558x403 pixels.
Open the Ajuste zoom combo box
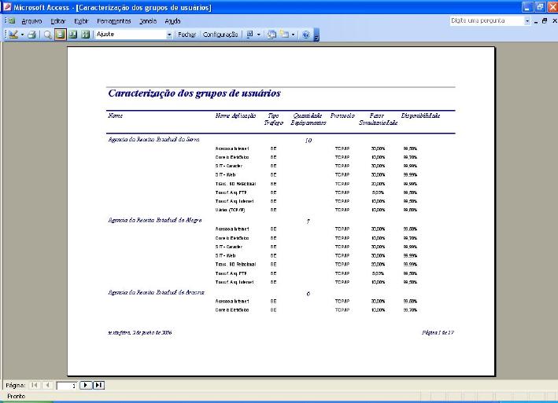[134, 35]
